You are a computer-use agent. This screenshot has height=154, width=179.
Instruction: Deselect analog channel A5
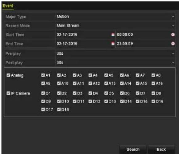coord(106,75)
